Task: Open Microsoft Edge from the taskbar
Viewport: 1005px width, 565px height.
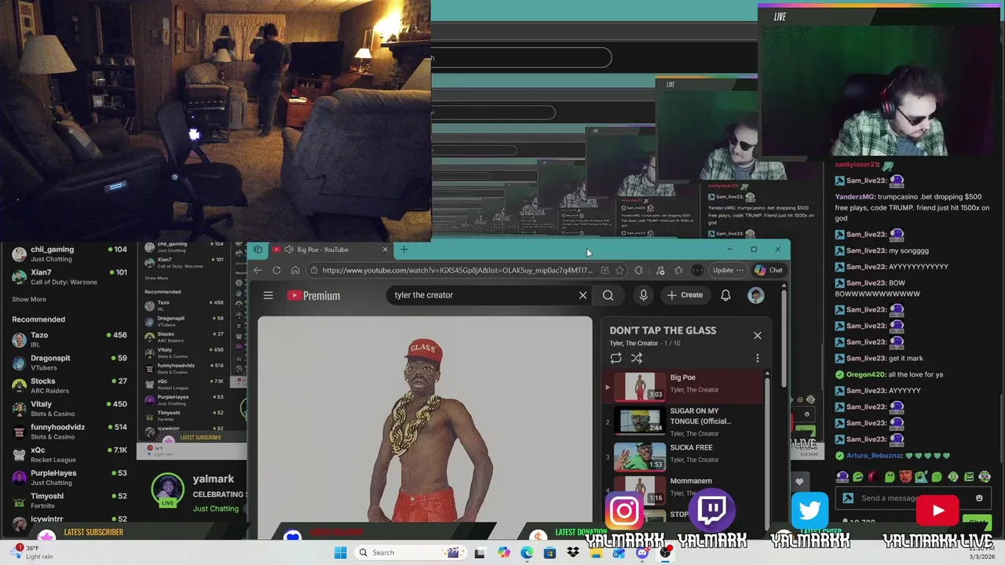Action: (x=527, y=552)
